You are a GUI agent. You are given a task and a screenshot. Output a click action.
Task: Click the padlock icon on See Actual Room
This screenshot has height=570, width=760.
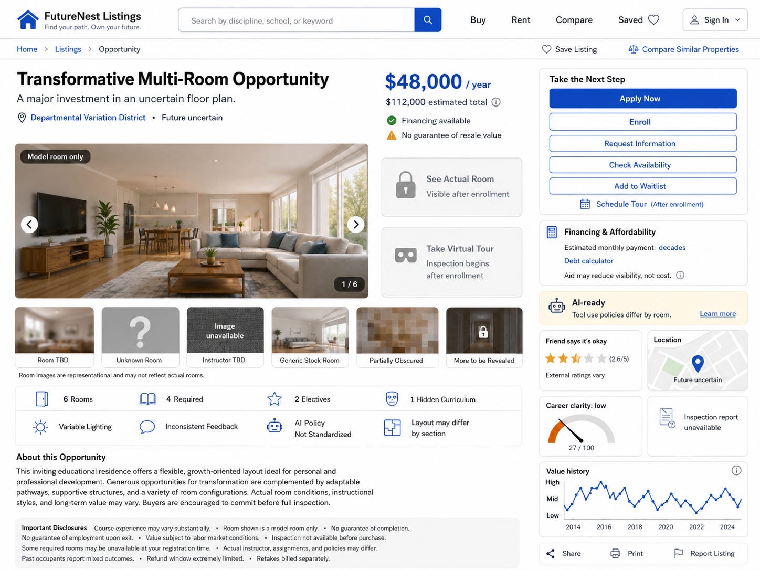(x=405, y=185)
